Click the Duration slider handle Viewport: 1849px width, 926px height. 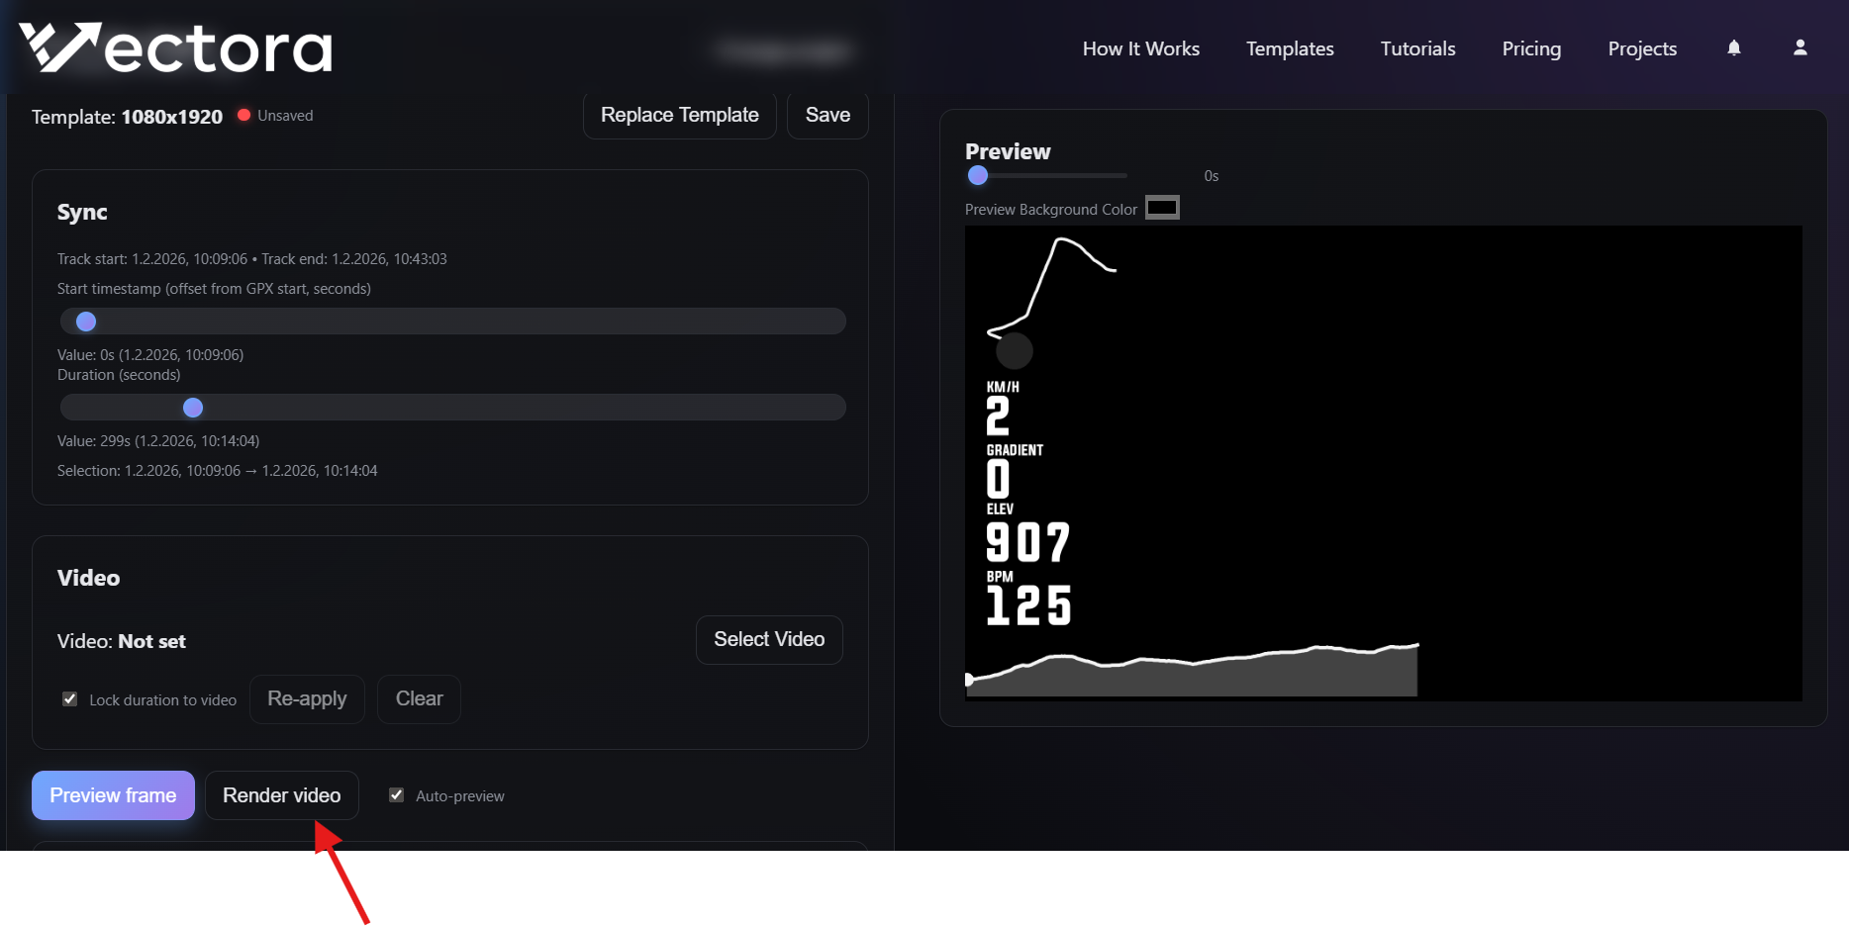[x=193, y=408]
